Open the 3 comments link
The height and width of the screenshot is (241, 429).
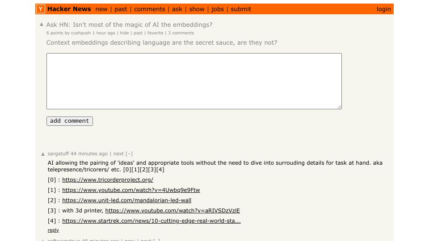click(181, 33)
